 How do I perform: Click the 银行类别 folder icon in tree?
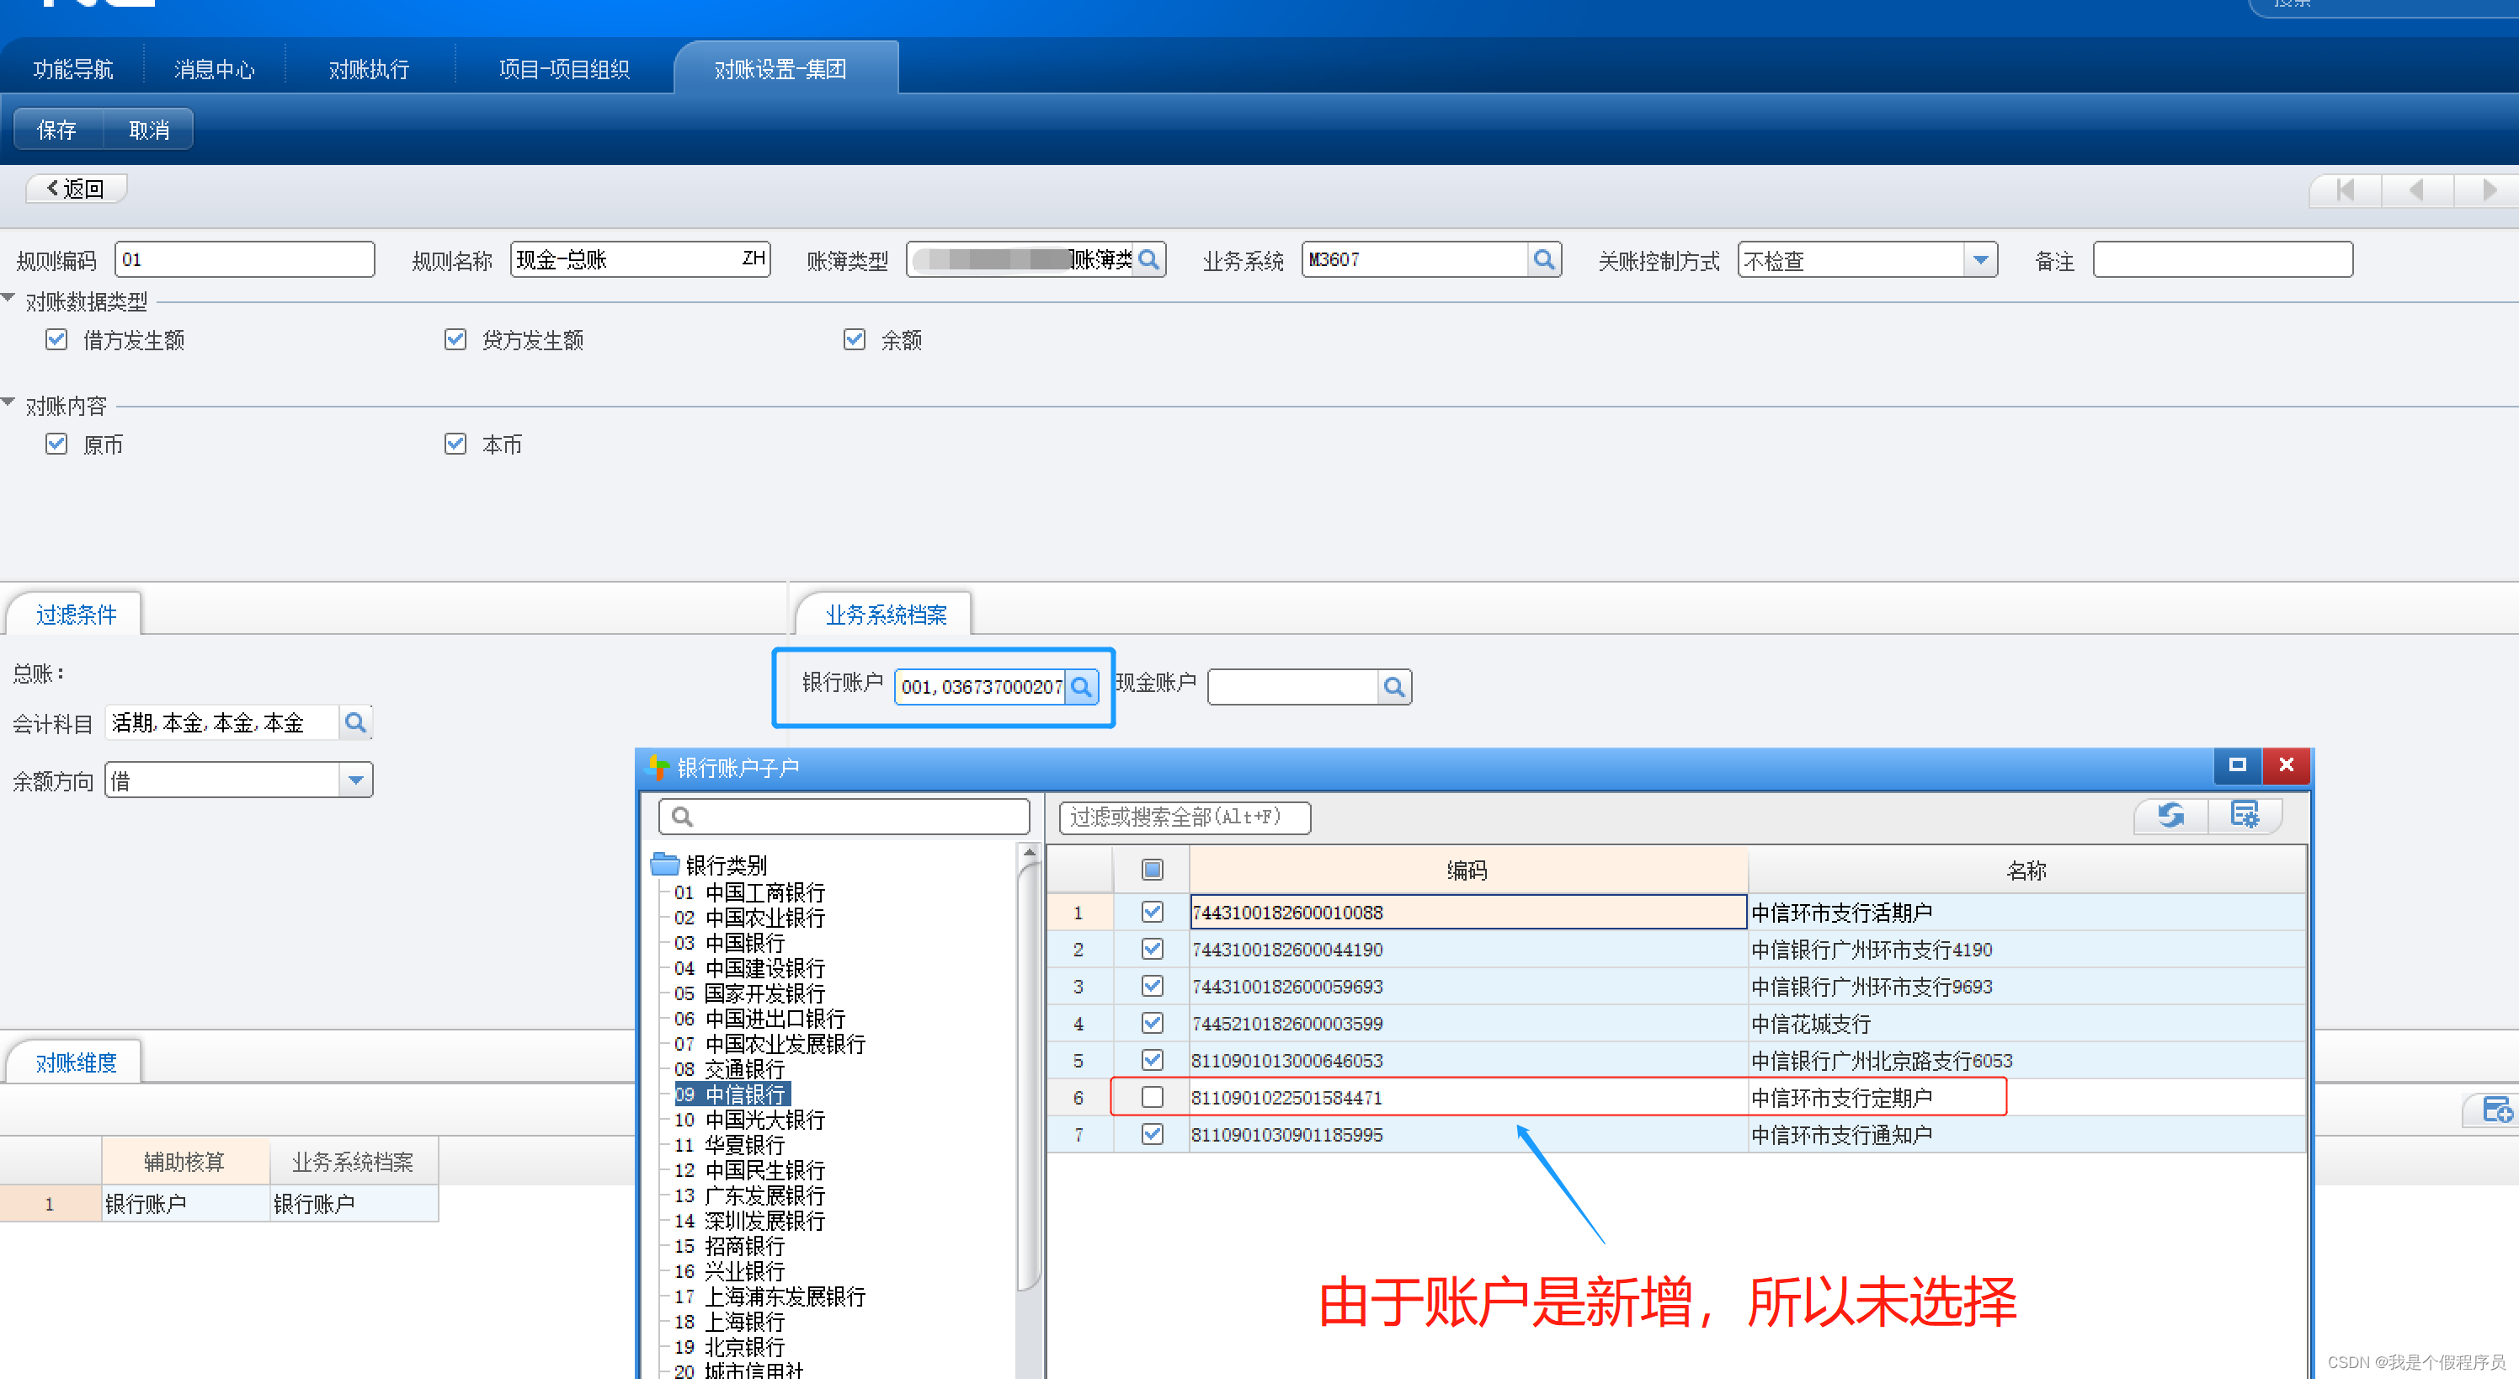tap(665, 865)
